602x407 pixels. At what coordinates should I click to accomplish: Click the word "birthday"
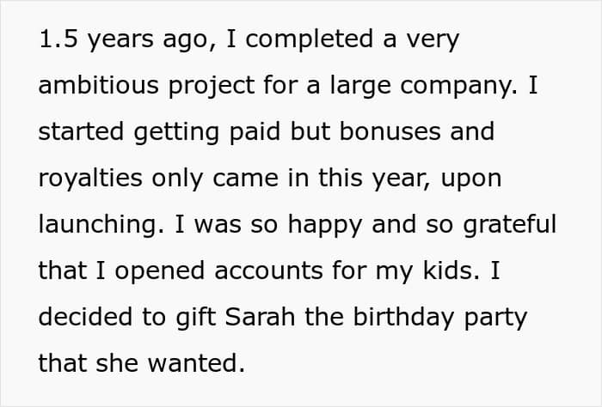click(x=401, y=318)
